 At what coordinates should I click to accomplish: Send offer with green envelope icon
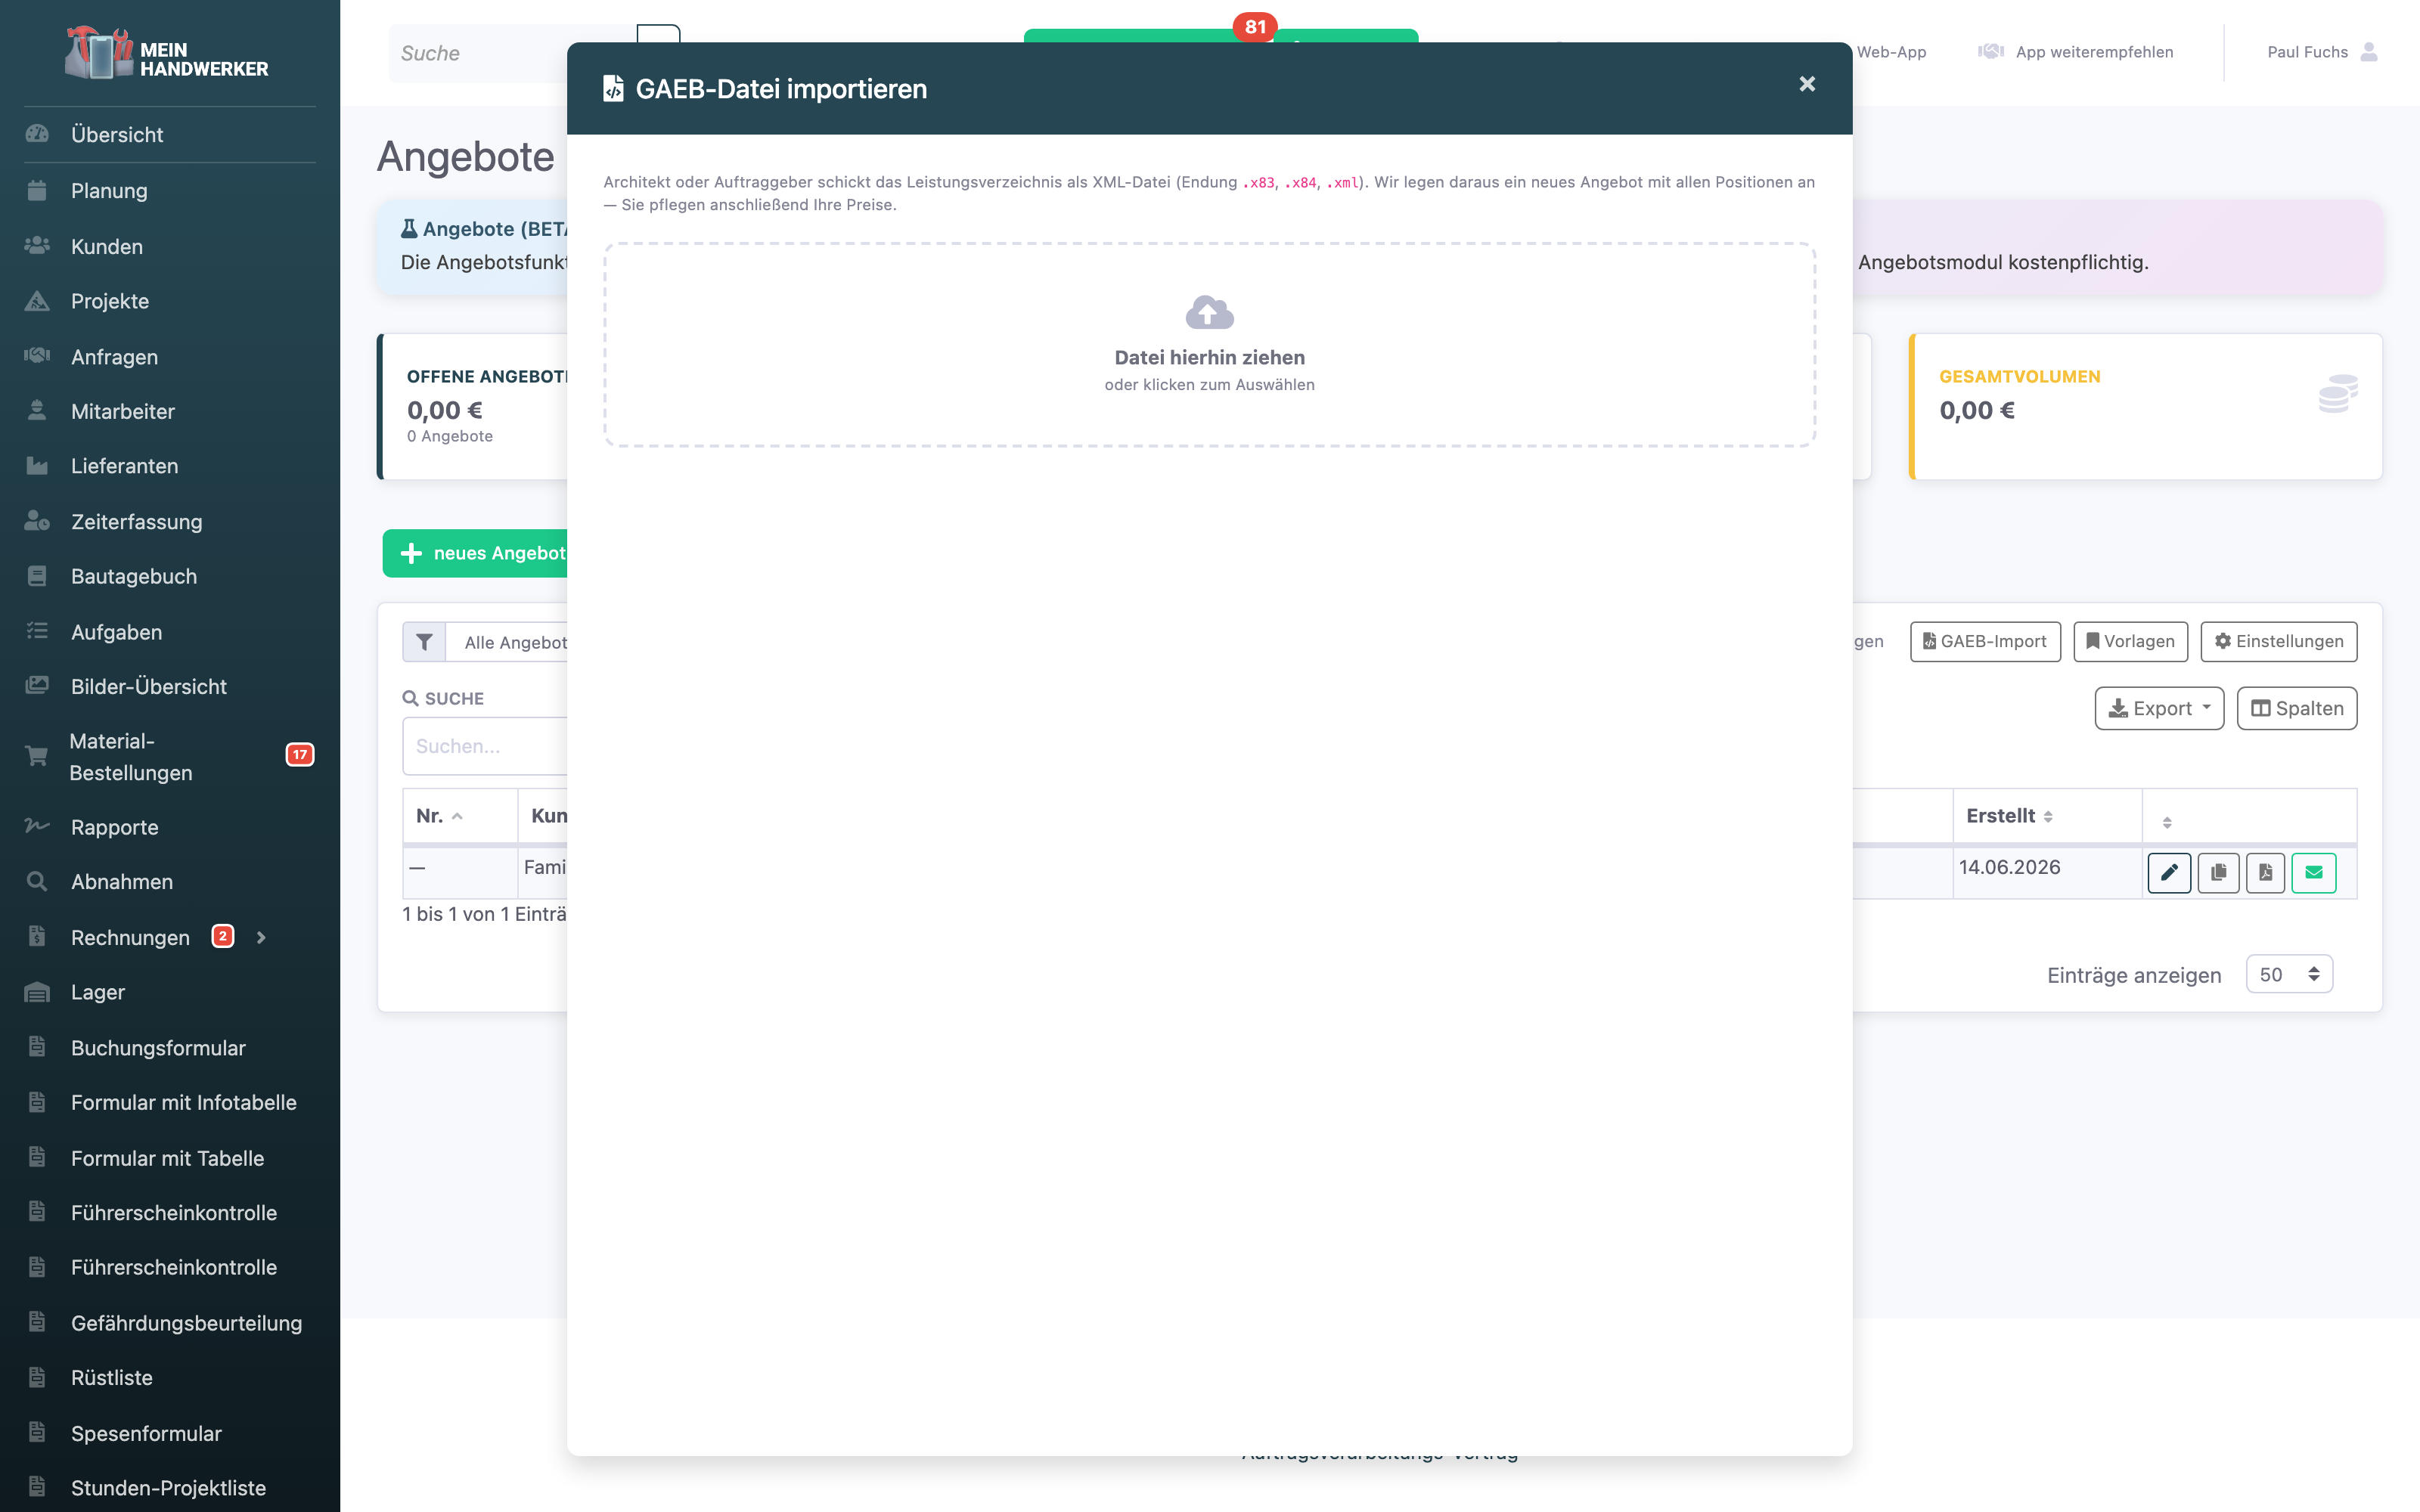tap(2313, 872)
